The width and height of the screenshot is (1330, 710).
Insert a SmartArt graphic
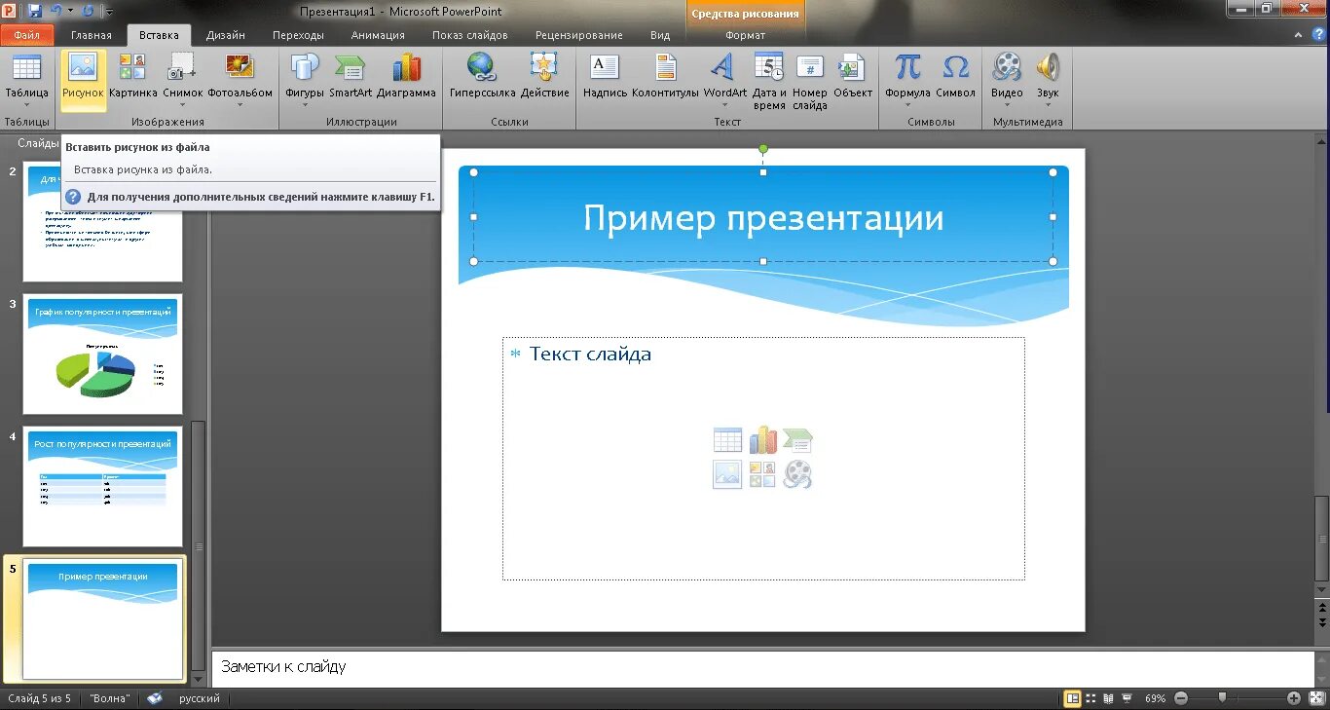351,76
